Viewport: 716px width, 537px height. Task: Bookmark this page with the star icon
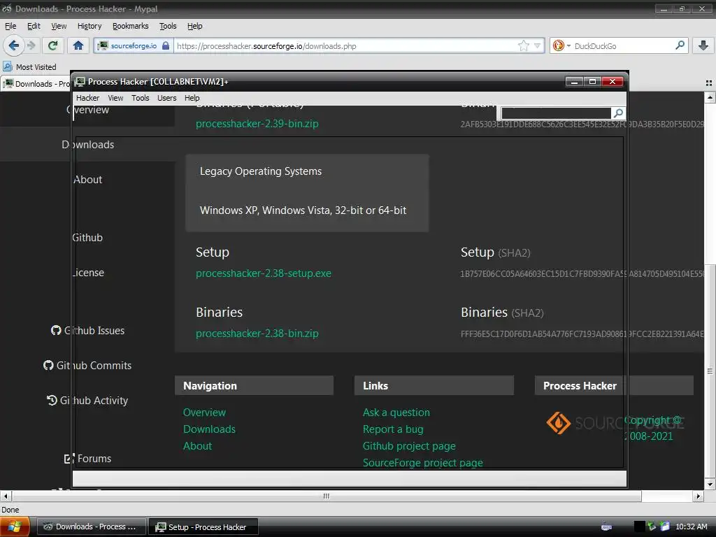(523, 45)
